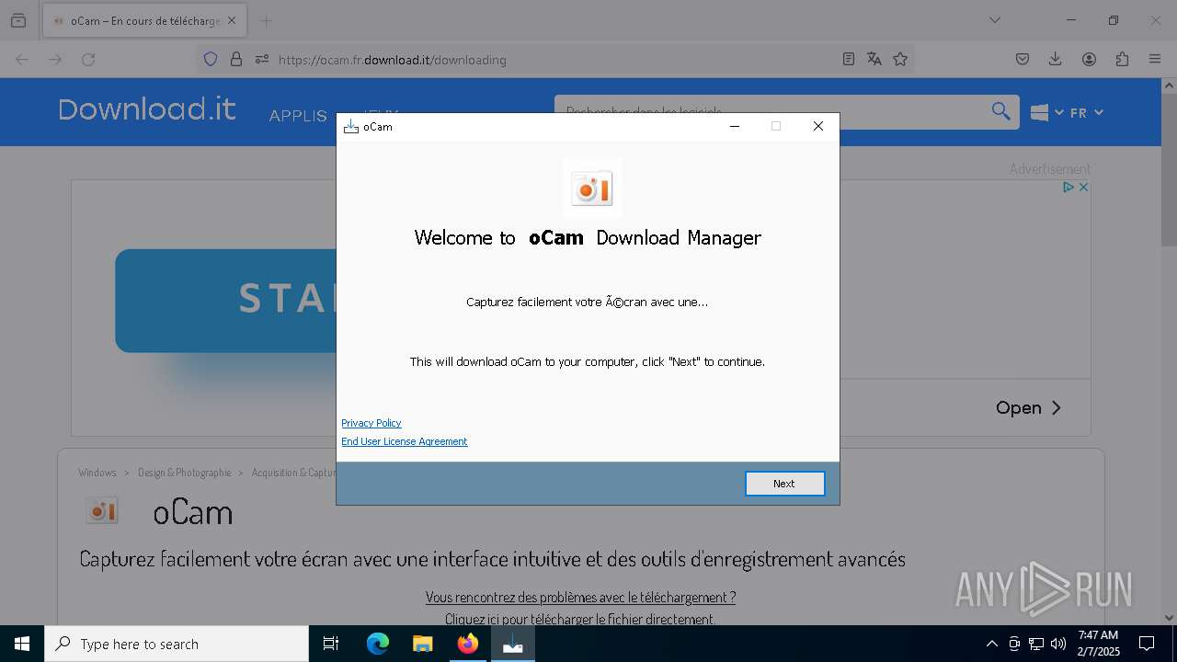Click the direct download link text
Viewport: 1177px width, 662px height.
coord(580,619)
